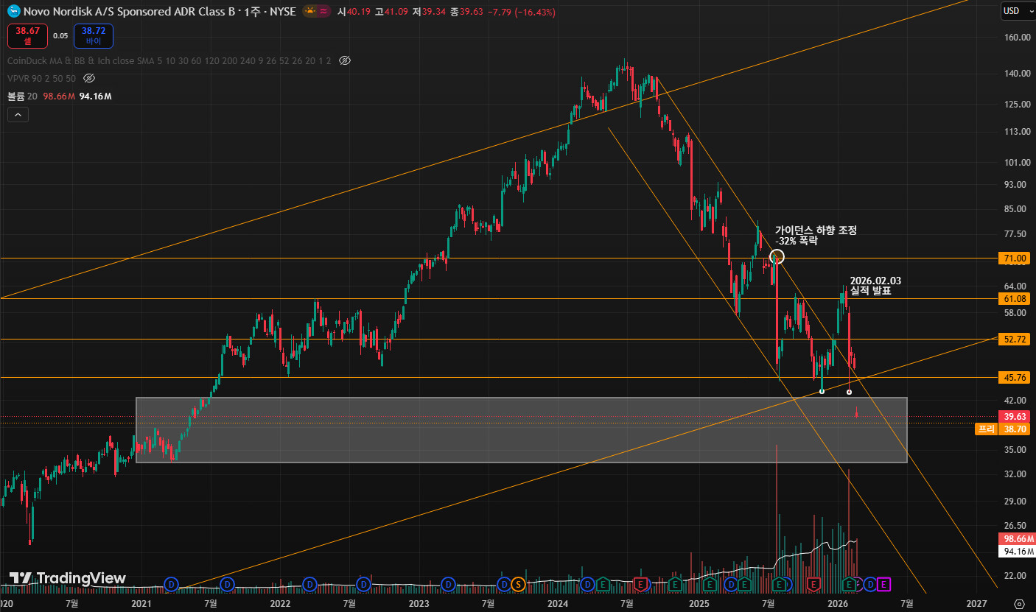Image resolution: width=1036 pixels, height=612 pixels.
Task: Click the red earnings marker between 2024 and 2025
Action: click(640, 584)
